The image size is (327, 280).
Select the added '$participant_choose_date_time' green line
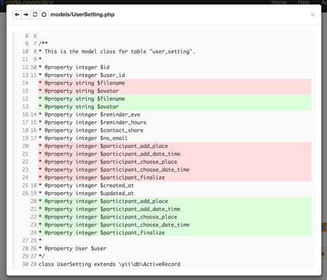[x=175, y=225]
